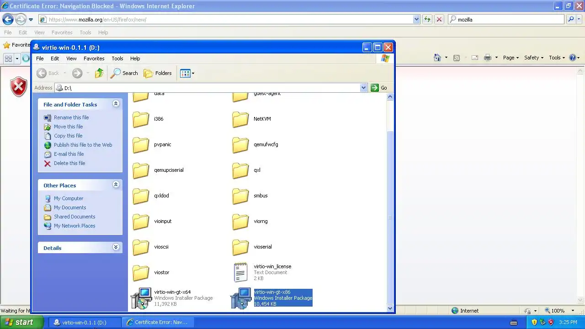Select the viostor folder icon

pos(141,272)
